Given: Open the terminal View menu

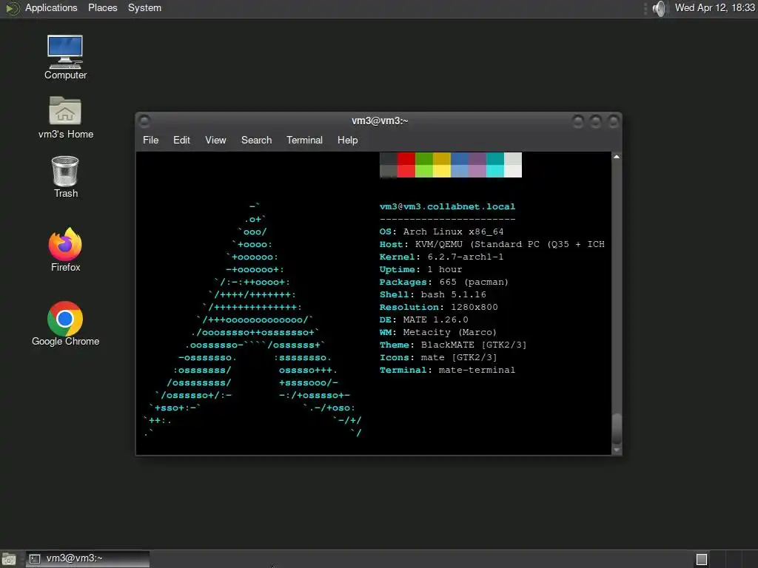Looking at the screenshot, I should [215, 140].
